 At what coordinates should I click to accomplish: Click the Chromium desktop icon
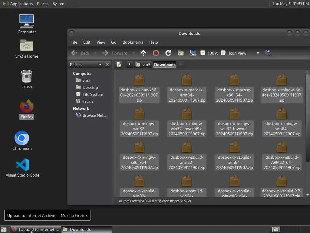coord(22,141)
